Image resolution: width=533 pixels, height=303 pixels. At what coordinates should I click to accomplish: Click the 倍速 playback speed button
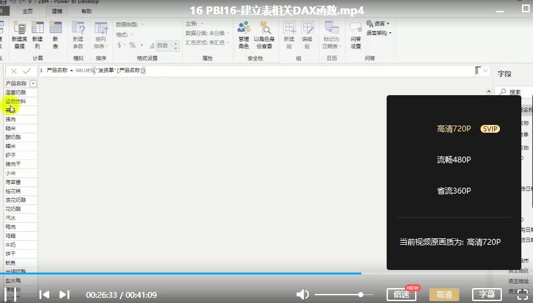[402, 295]
